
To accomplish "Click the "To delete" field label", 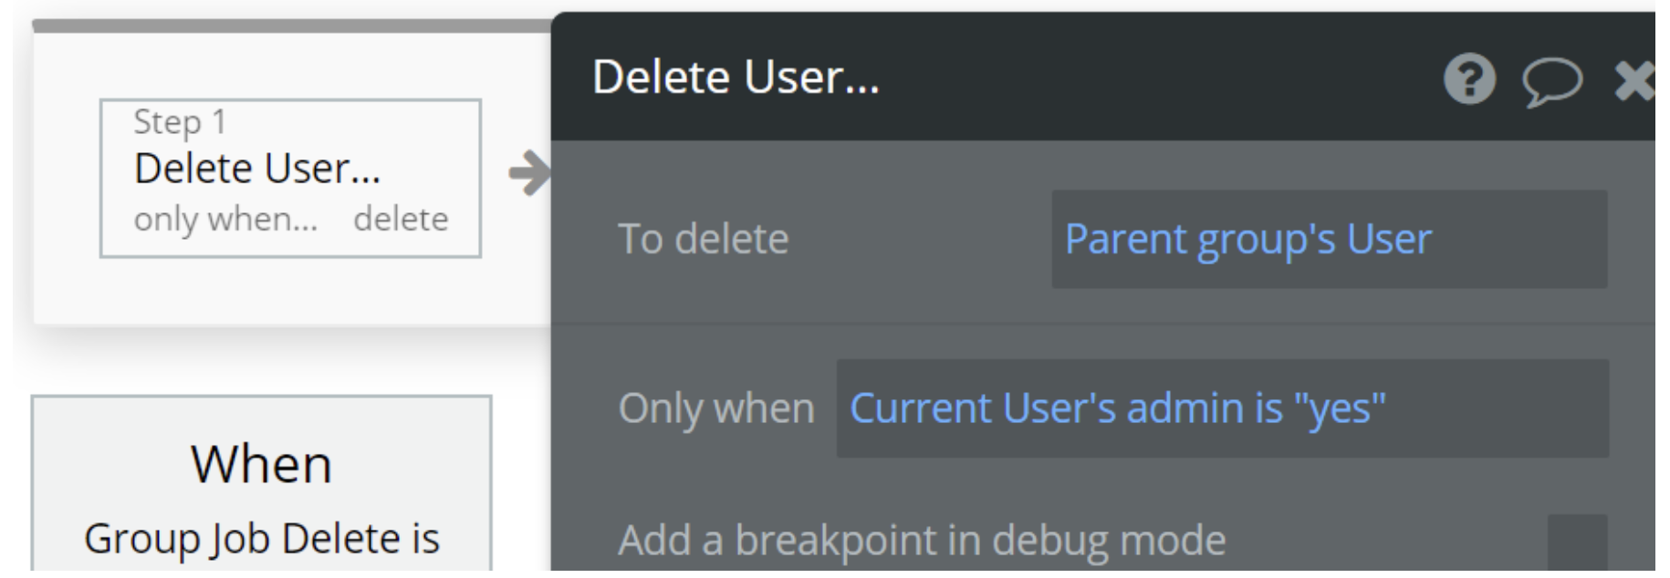I will pos(703,240).
